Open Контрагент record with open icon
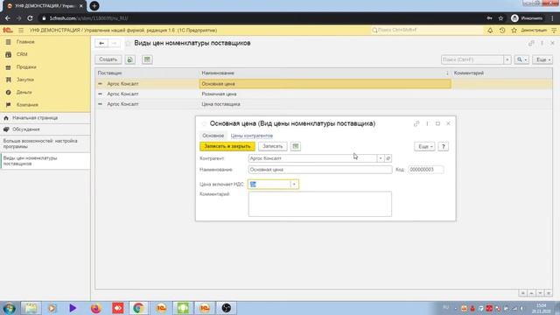 388,158
